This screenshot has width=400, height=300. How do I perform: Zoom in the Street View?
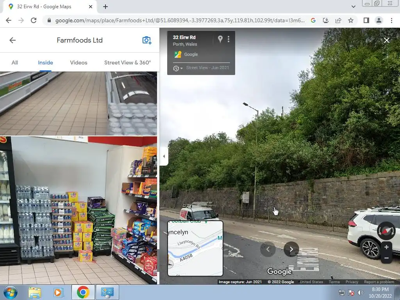tap(386, 247)
